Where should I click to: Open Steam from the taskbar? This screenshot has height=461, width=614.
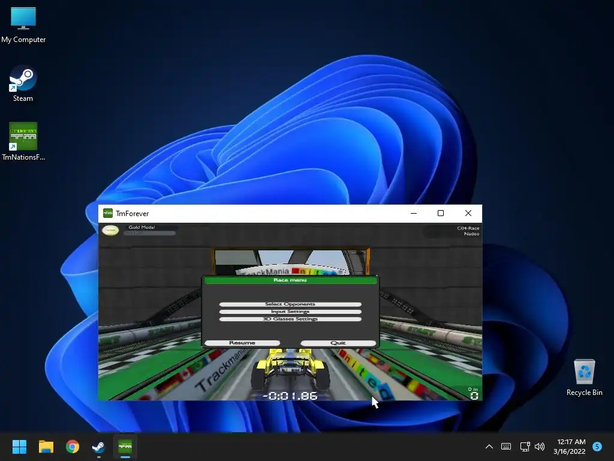[x=99, y=447]
